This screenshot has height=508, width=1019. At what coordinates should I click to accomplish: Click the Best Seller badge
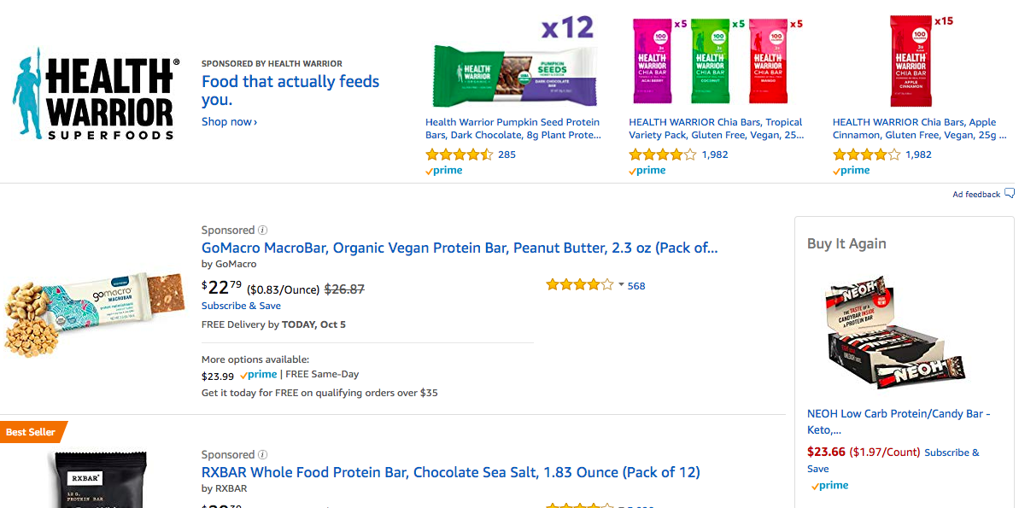pos(32,432)
